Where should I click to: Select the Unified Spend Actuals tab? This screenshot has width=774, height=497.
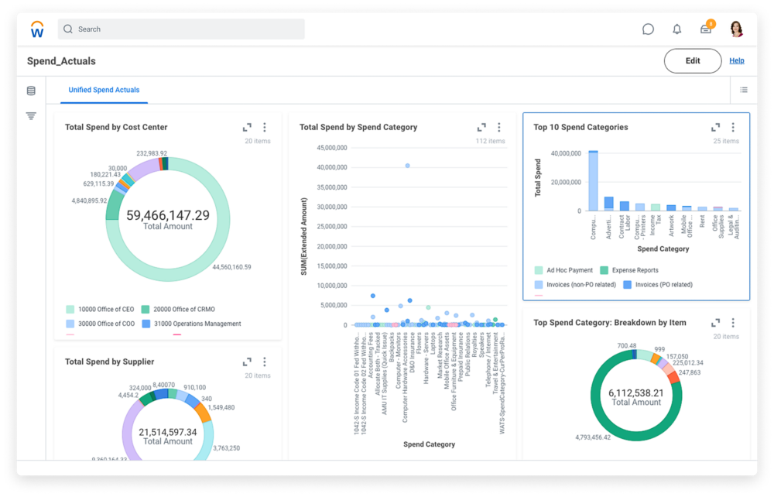[x=104, y=90]
